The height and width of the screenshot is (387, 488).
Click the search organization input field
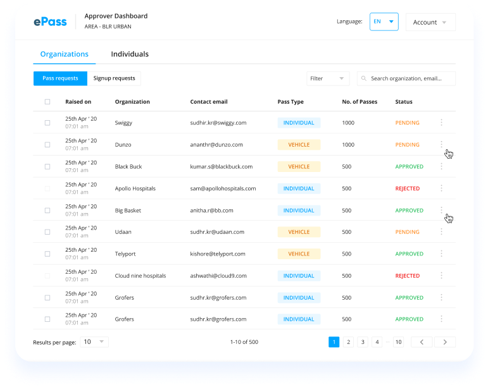pyautogui.click(x=410, y=78)
